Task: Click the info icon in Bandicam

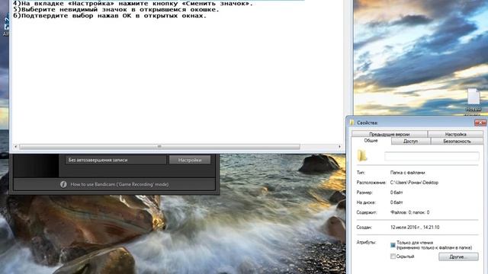Action: 63,184
